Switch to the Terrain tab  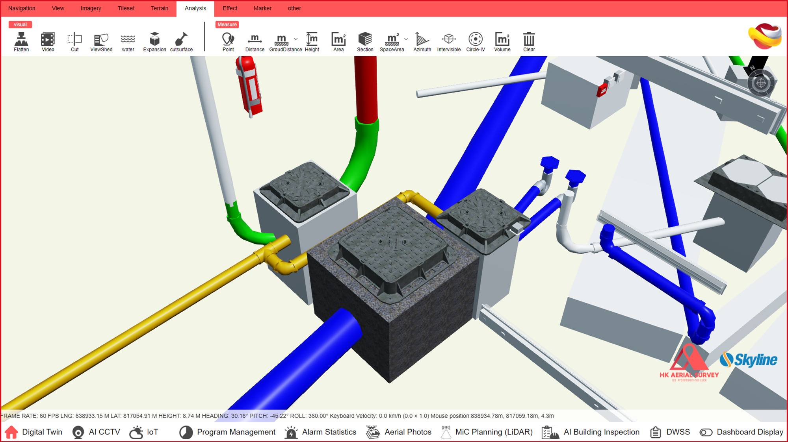[160, 8]
